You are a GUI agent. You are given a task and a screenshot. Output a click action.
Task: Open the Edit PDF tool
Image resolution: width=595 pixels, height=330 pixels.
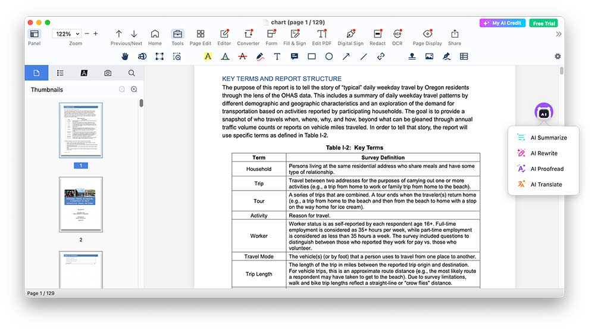pos(322,37)
